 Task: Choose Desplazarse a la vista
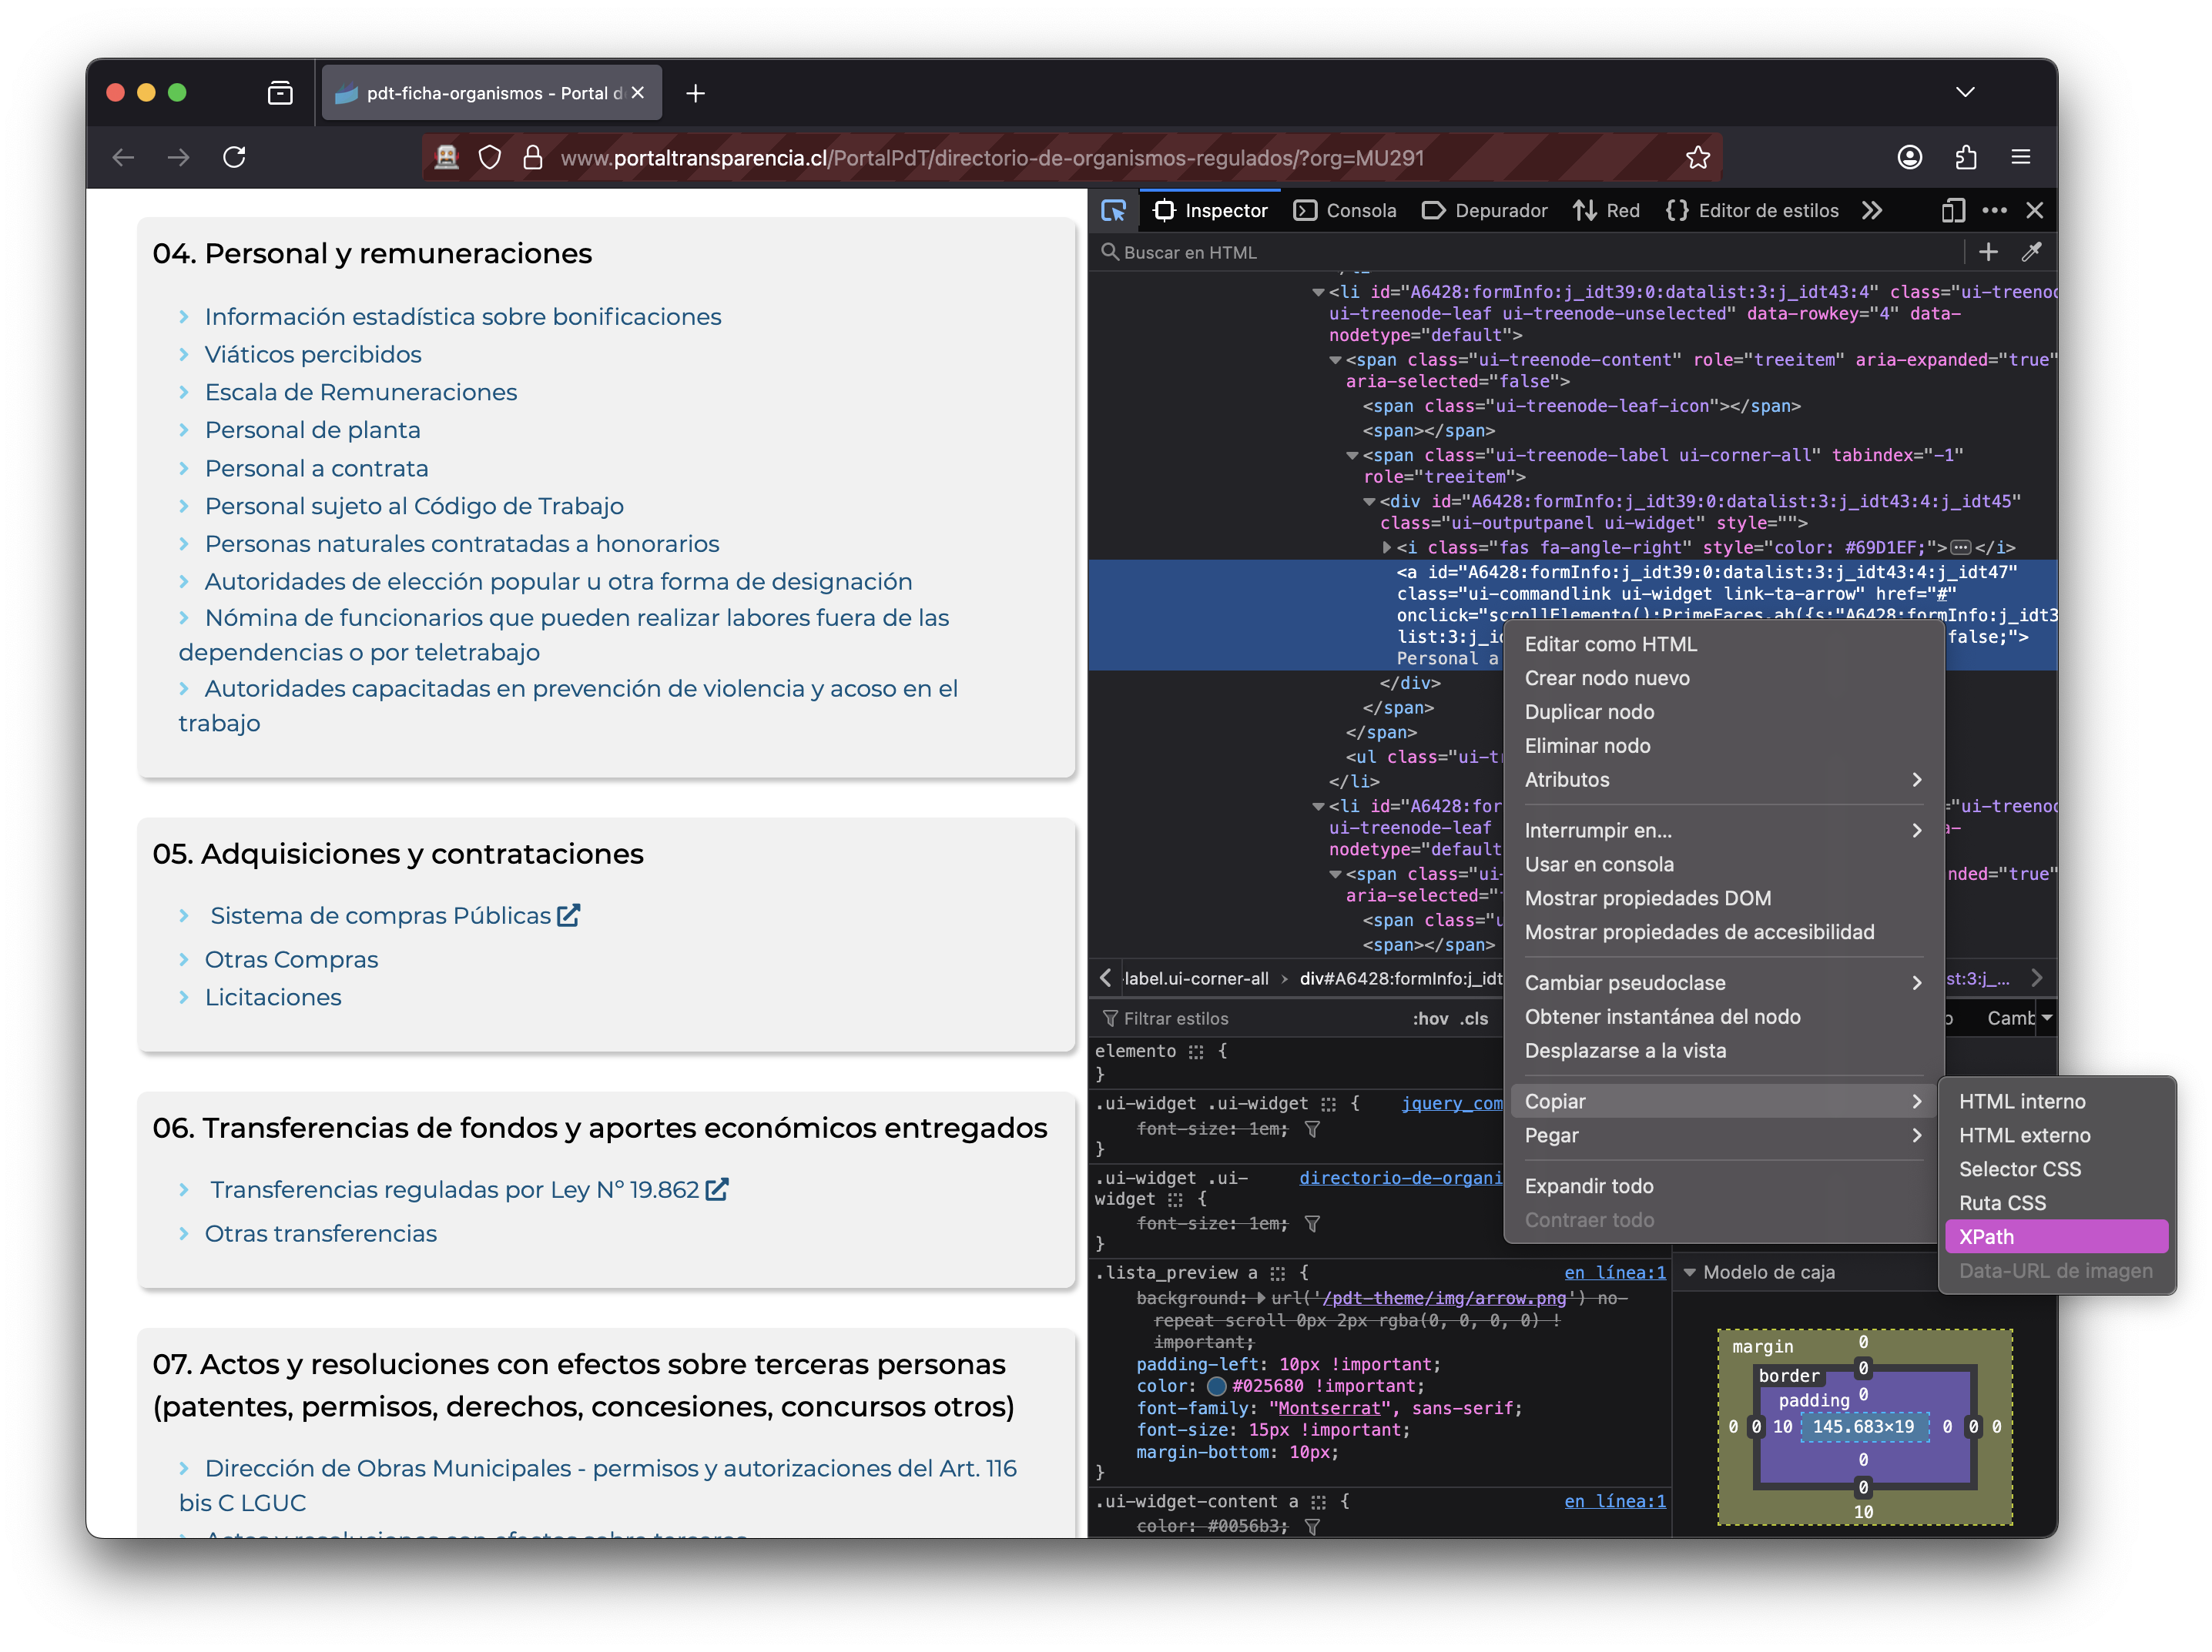click(1724, 1052)
